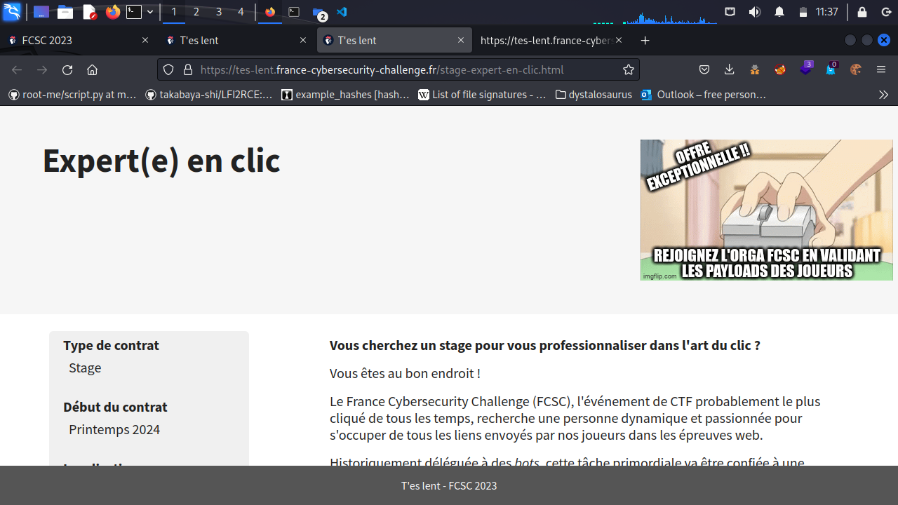Open the Firefox downloads panel
The height and width of the screenshot is (505, 898).
(x=730, y=69)
